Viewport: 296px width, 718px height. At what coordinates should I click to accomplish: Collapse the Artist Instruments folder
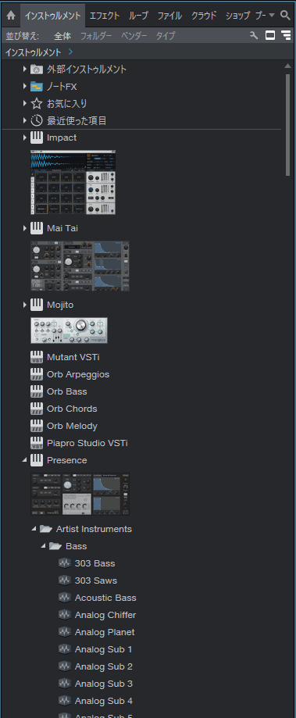[x=34, y=529]
